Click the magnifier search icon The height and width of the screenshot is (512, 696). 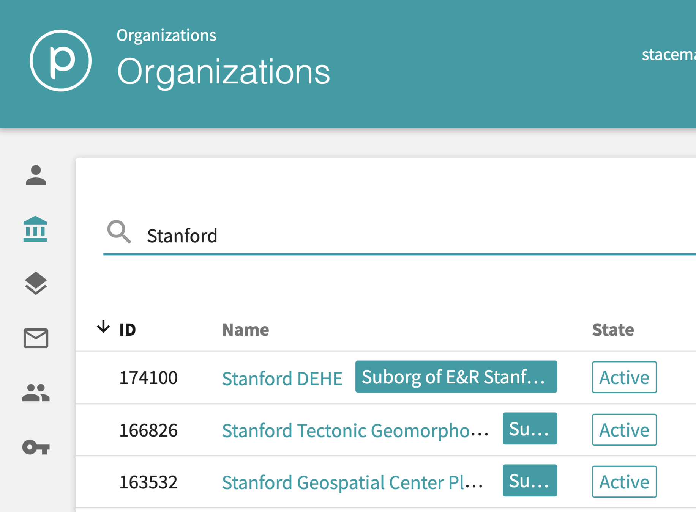pyautogui.click(x=119, y=232)
